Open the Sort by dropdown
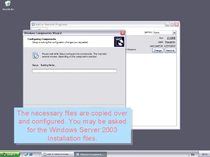210x157 pixels. pyautogui.click(x=174, y=32)
